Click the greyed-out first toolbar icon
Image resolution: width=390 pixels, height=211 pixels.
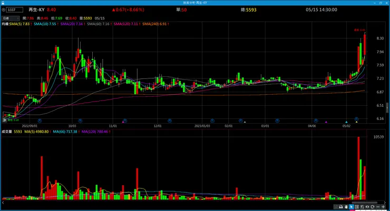[x=336, y=207]
